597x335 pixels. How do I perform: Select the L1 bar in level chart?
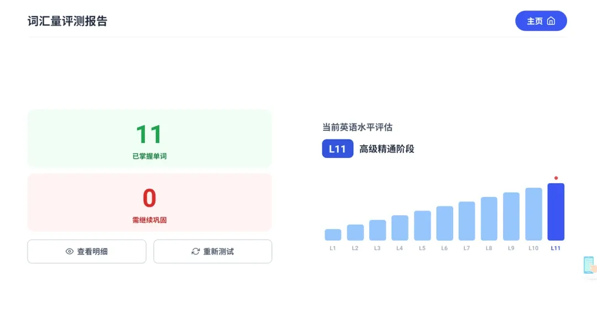(333, 235)
